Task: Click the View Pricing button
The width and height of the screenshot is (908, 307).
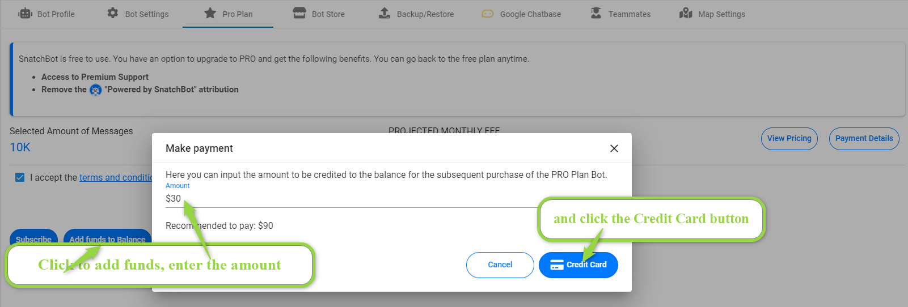Action: click(789, 139)
